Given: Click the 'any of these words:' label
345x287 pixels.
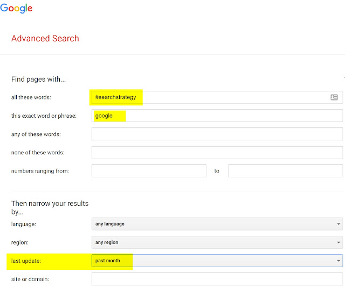Looking at the screenshot, I should click(36, 134).
